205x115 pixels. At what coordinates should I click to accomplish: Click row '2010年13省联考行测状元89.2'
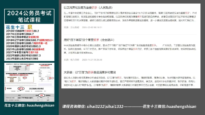tap(23, 31)
